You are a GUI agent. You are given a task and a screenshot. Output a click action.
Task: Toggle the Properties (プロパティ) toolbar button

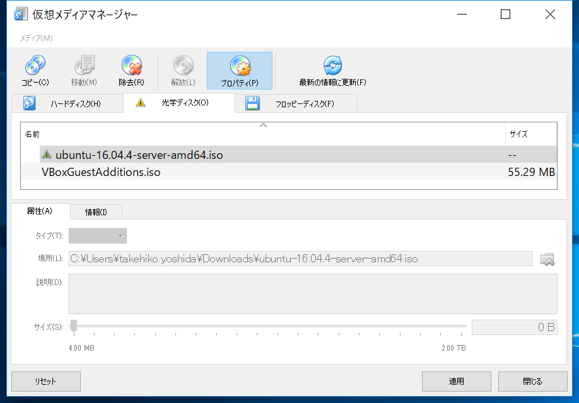[x=240, y=71]
